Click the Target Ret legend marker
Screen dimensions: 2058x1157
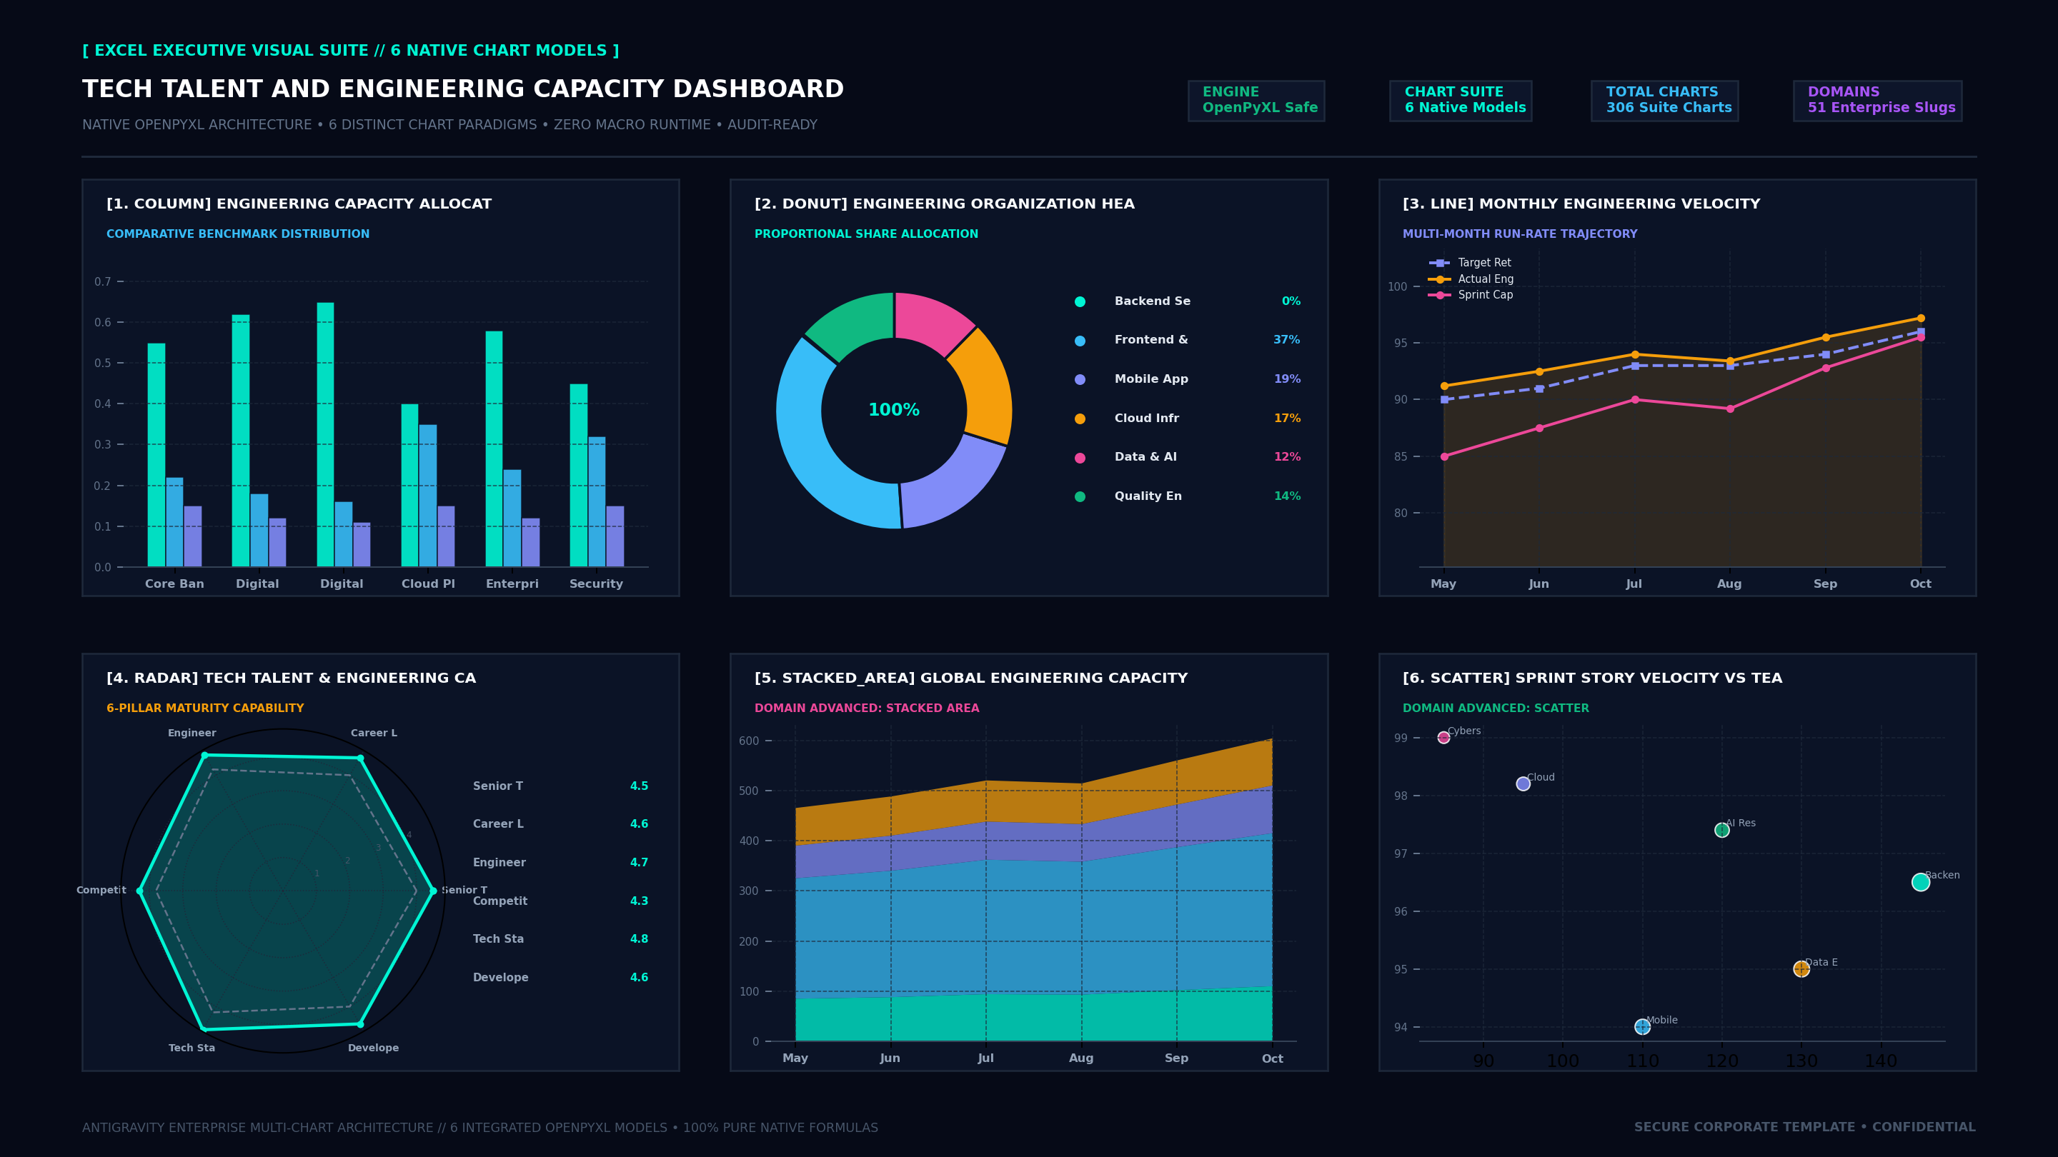pos(1440,263)
